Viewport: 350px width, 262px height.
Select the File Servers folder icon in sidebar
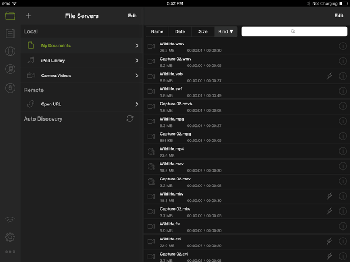tap(9, 16)
